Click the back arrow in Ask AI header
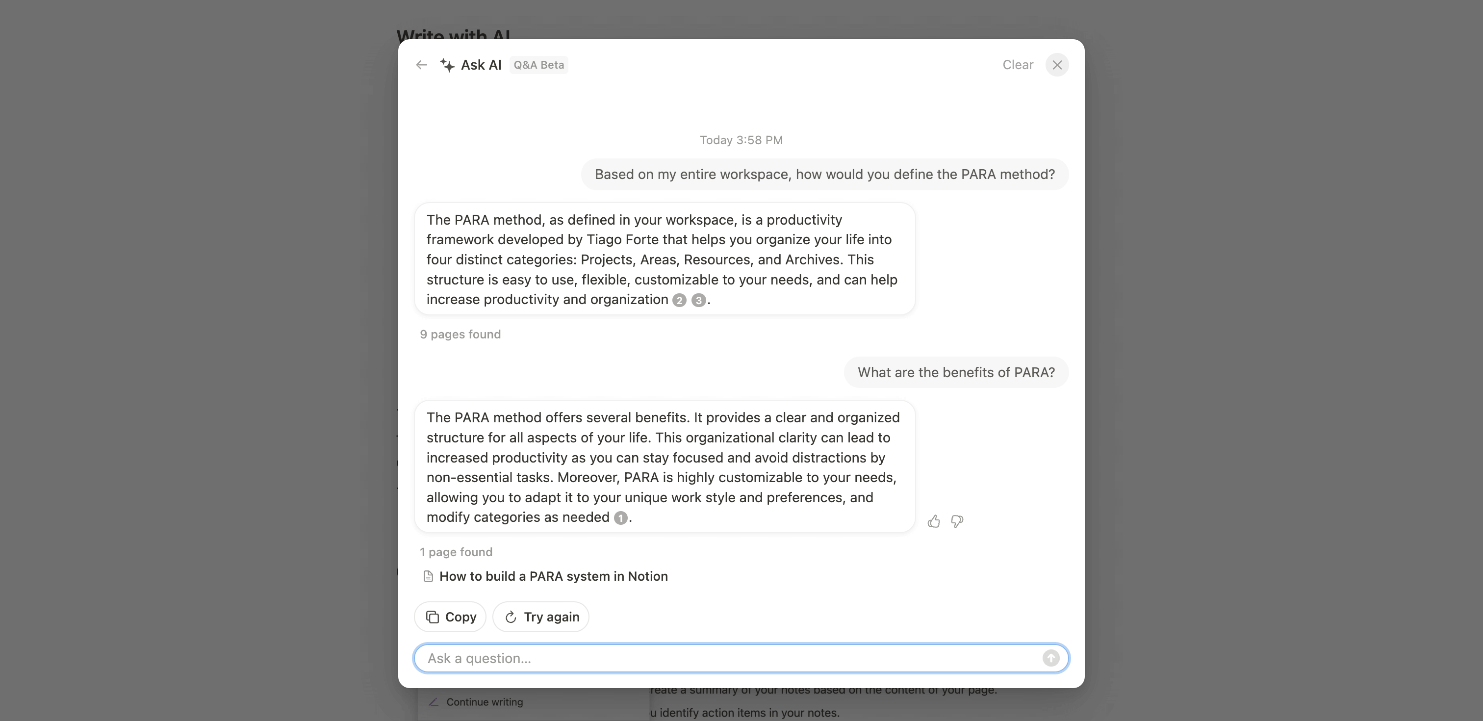Viewport: 1483px width, 721px height. point(421,65)
